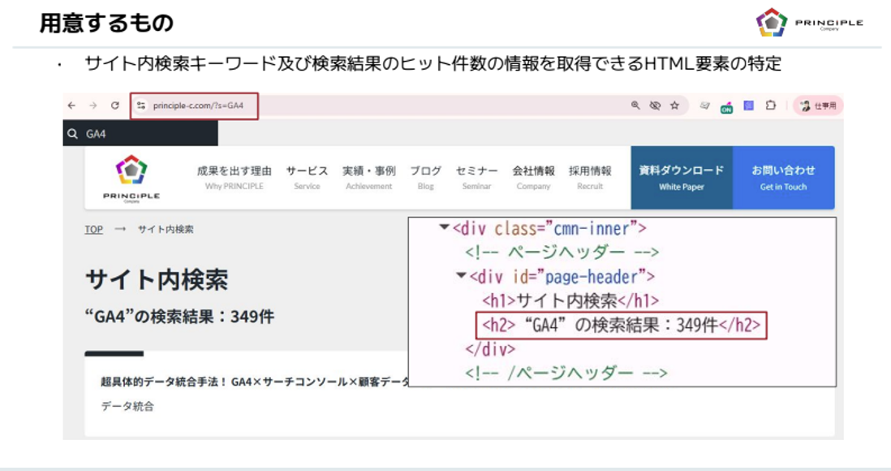This screenshot has height=471, width=891.
Task: Collapse the div class cmn-inner node
Action: click(x=444, y=228)
